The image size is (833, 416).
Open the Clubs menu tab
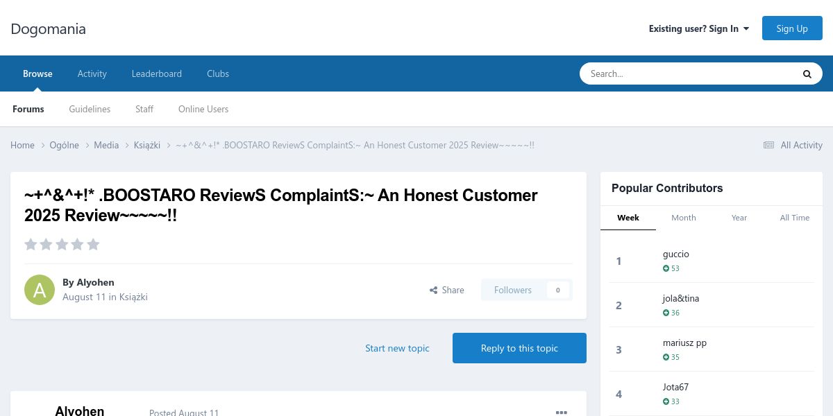click(x=218, y=73)
